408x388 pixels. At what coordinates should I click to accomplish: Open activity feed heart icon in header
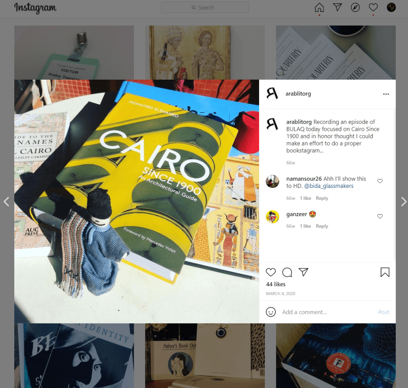point(373,7)
